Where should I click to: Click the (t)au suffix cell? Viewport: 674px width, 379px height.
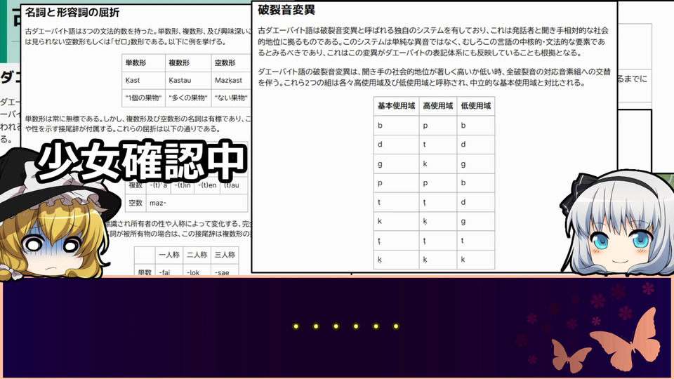tap(233, 185)
